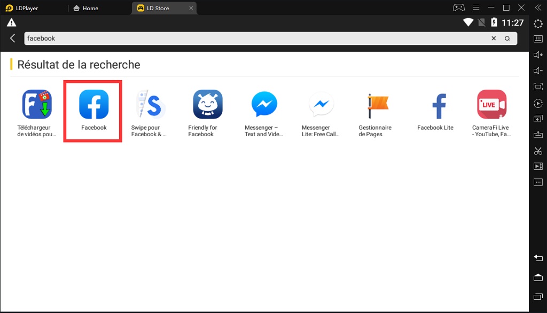547x313 pixels.
Task: Toggle fullscreen mode from sidebar
Action: [538, 86]
